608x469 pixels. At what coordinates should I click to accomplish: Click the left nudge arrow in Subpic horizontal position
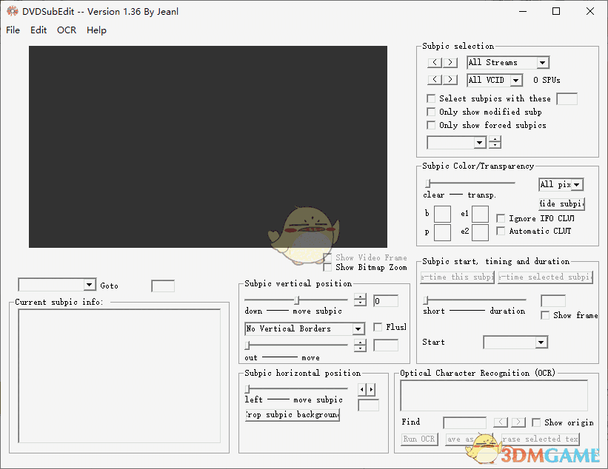click(x=361, y=388)
